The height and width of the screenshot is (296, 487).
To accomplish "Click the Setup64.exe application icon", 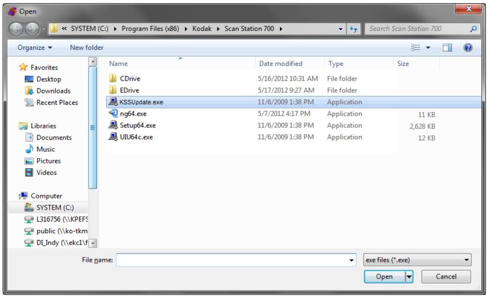I will (x=113, y=125).
